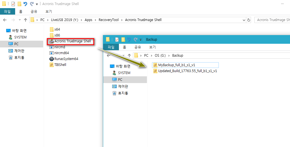Expand chevron after PC in Acronis address bar

(48, 20)
